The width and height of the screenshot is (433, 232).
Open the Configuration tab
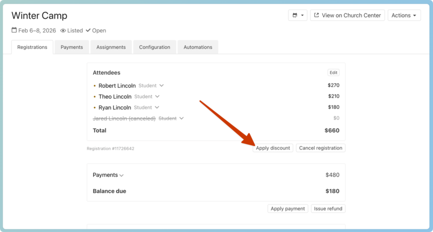154,47
